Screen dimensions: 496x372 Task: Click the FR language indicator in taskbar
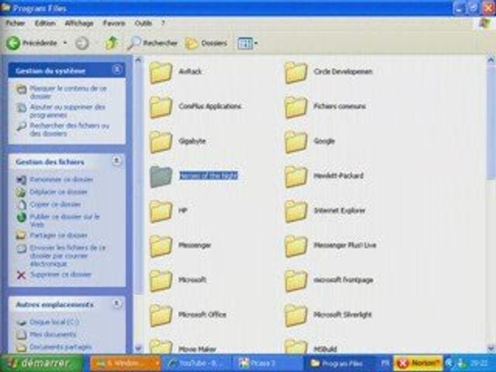[384, 363]
